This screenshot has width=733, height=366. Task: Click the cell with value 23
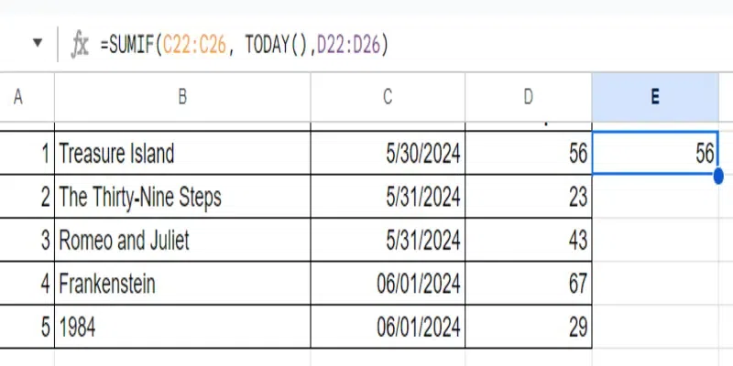click(x=529, y=197)
